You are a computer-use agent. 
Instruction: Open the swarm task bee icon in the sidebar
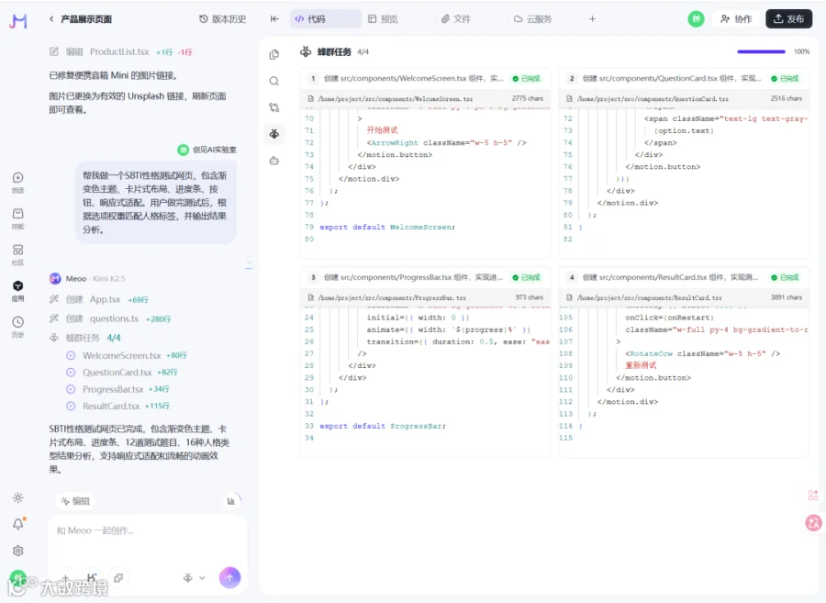[273, 134]
